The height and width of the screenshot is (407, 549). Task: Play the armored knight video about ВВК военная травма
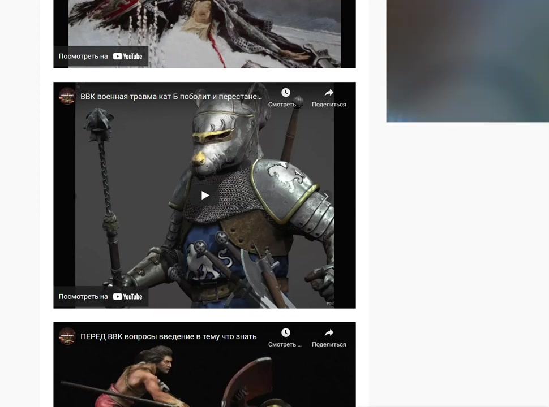pos(205,195)
